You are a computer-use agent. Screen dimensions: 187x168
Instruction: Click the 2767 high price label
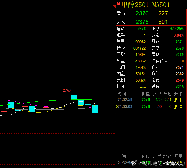[x=67, y=90]
